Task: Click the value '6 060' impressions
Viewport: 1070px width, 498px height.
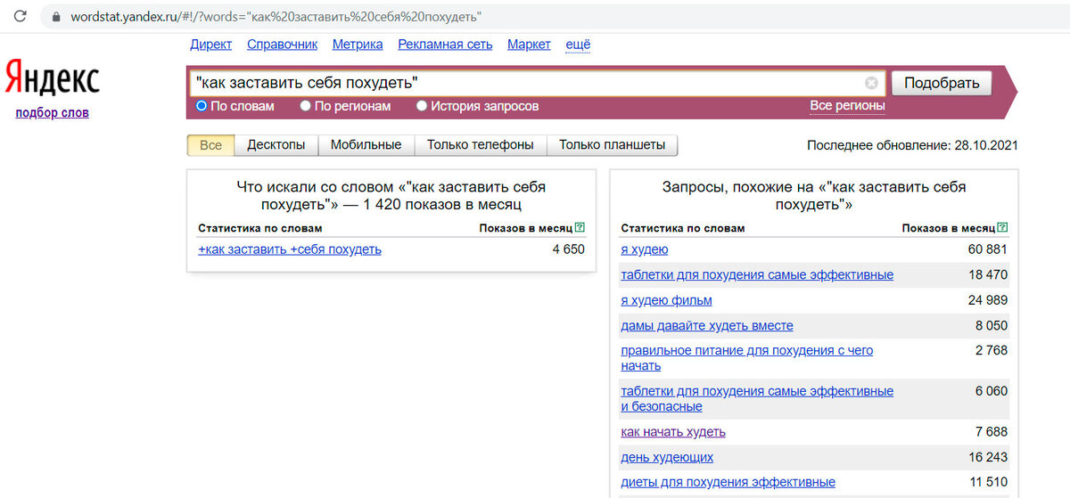Action: (x=992, y=390)
